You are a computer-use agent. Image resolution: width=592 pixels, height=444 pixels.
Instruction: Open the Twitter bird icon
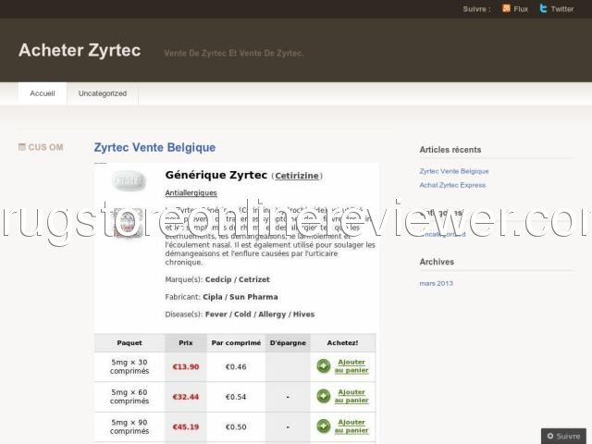(x=543, y=8)
